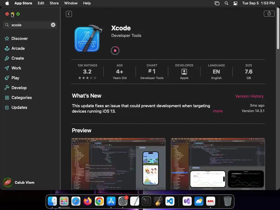Image resolution: width=280 pixels, height=210 pixels.
Task: Open Spotlight search in menu bar
Action: coord(226,3)
